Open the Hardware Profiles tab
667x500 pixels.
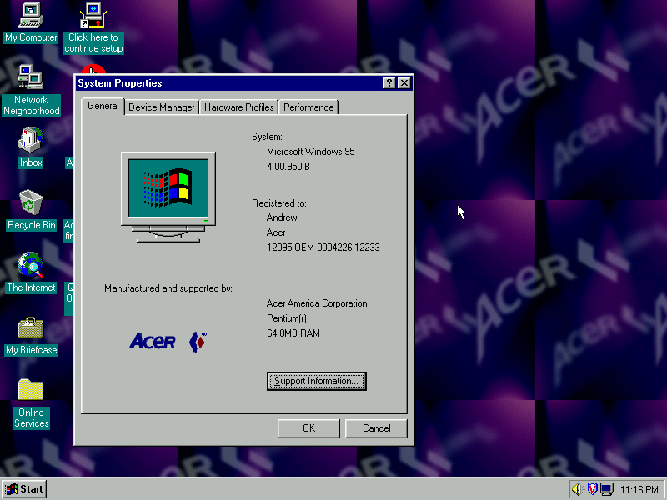(x=238, y=107)
